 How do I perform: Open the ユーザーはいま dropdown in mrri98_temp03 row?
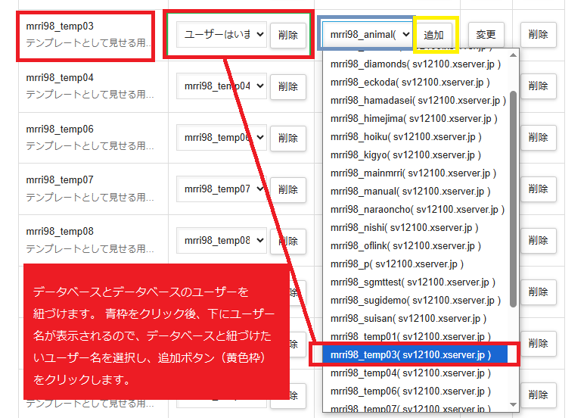point(221,34)
